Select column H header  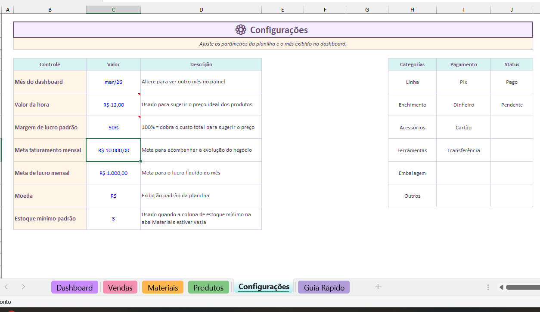pyautogui.click(x=412, y=9)
